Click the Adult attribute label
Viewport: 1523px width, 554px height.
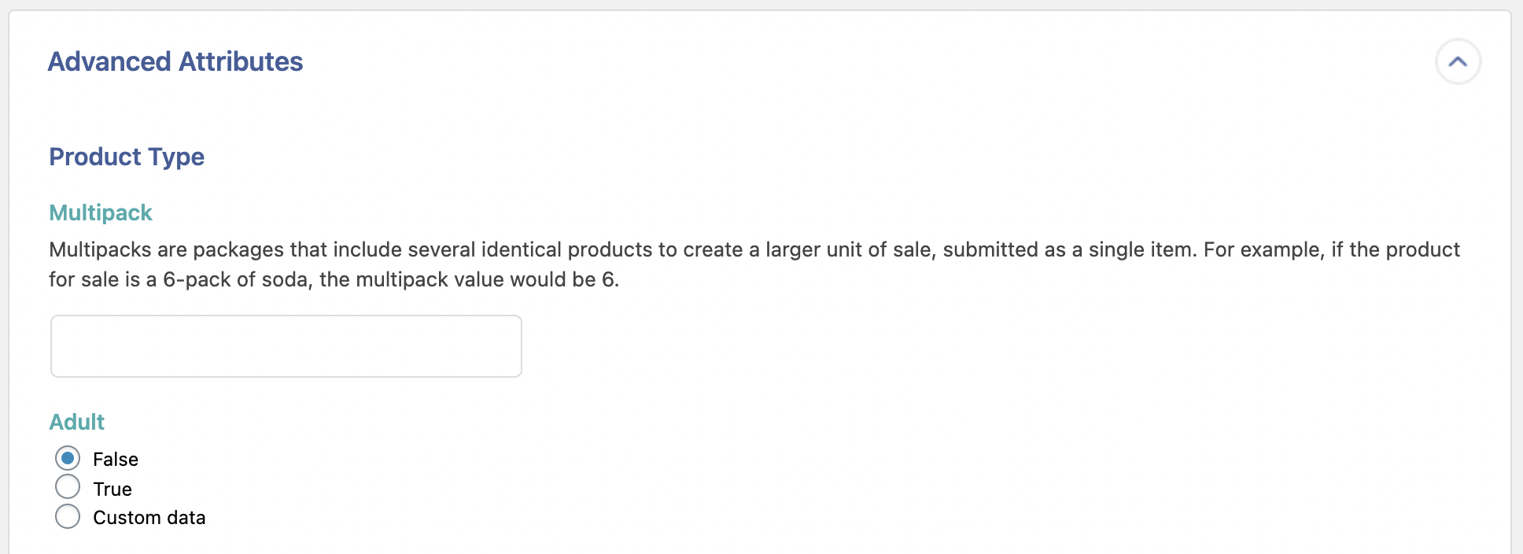click(77, 422)
